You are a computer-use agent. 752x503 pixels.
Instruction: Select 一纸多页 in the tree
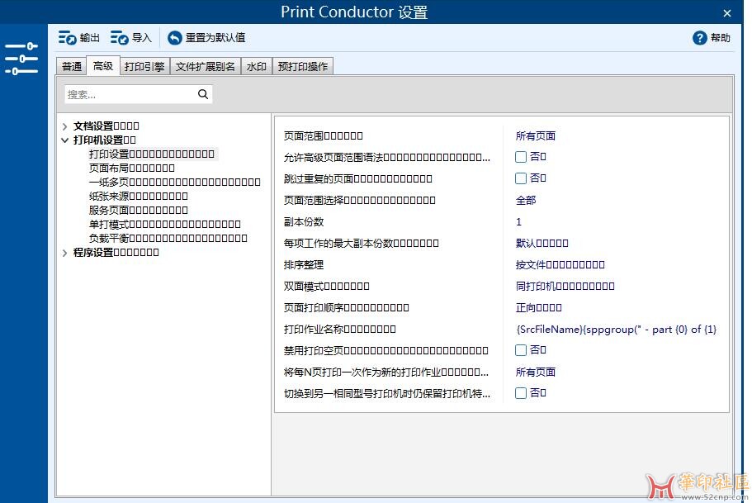tap(174, 182)
